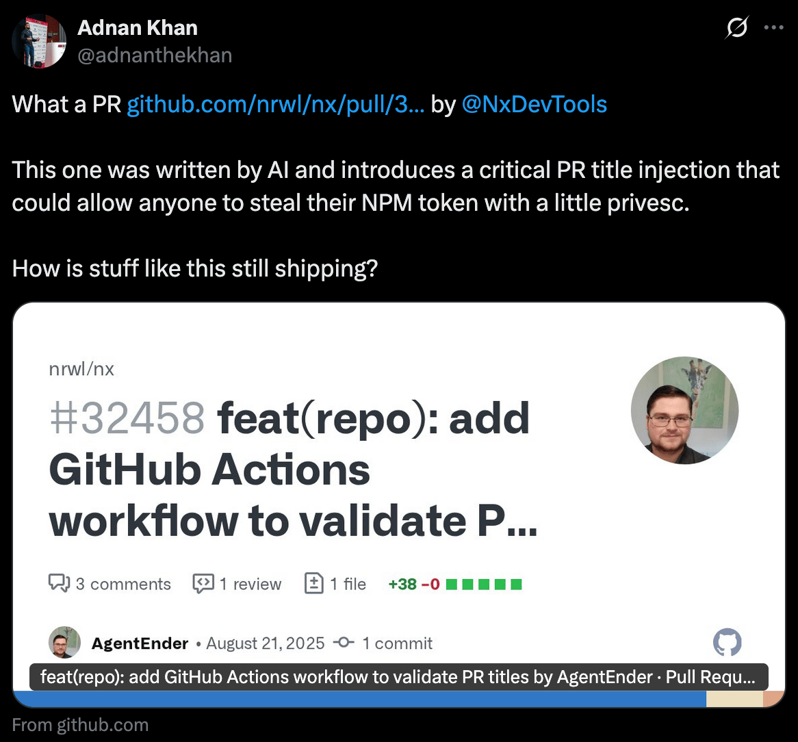Image resolution: width=798 pixels, height=742 pixels.
Task: Click the 3 comments speech bubble icon
Action: 59,583
